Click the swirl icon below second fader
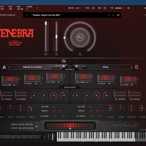This screenshot has width=146, height=146. [57, 54]
